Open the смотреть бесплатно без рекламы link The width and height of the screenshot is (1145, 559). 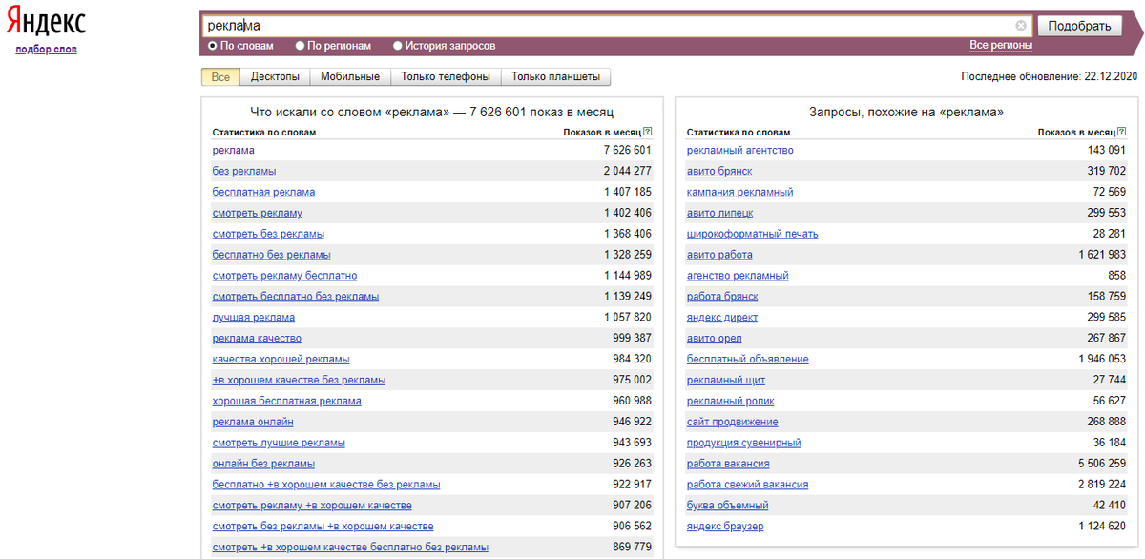(295, 297)
